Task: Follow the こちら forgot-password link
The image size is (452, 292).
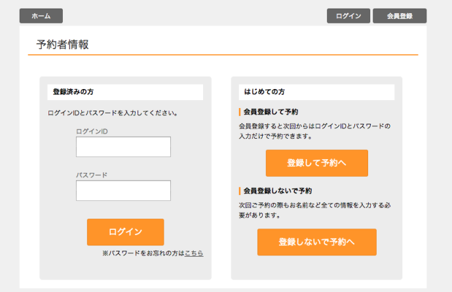Action: 194,253
